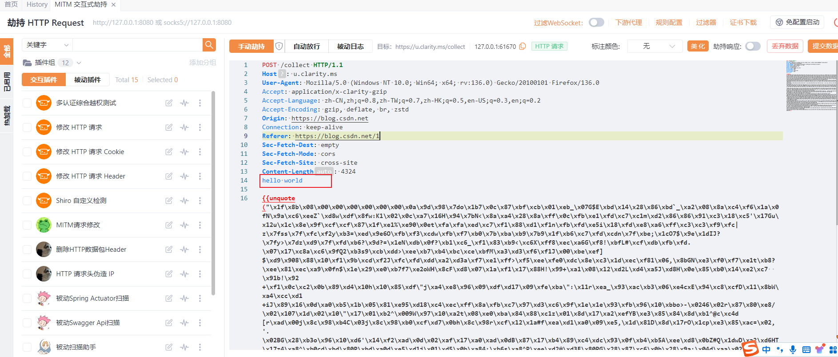Check the 修改 HTTP 请求 Header checkbox

27,176
